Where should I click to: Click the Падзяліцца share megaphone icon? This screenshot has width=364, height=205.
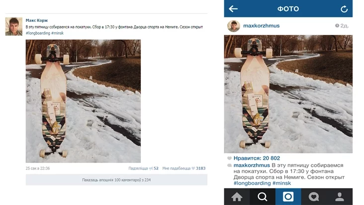point(151,168)
